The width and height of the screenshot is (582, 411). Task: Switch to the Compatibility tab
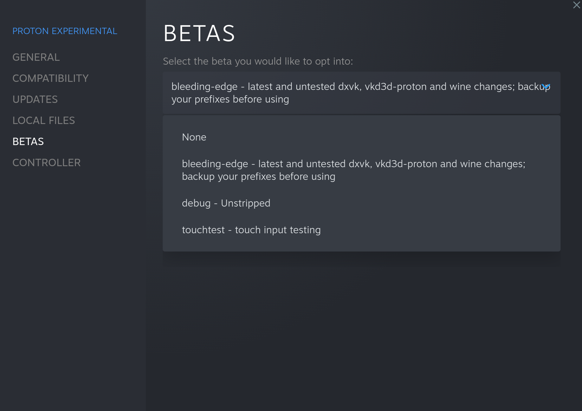pos(51,78)
